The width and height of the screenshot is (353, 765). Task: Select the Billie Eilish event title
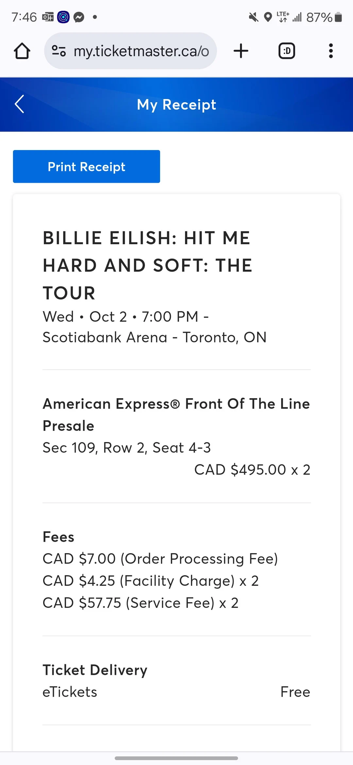pyautogui.click(x=147, y=265)
